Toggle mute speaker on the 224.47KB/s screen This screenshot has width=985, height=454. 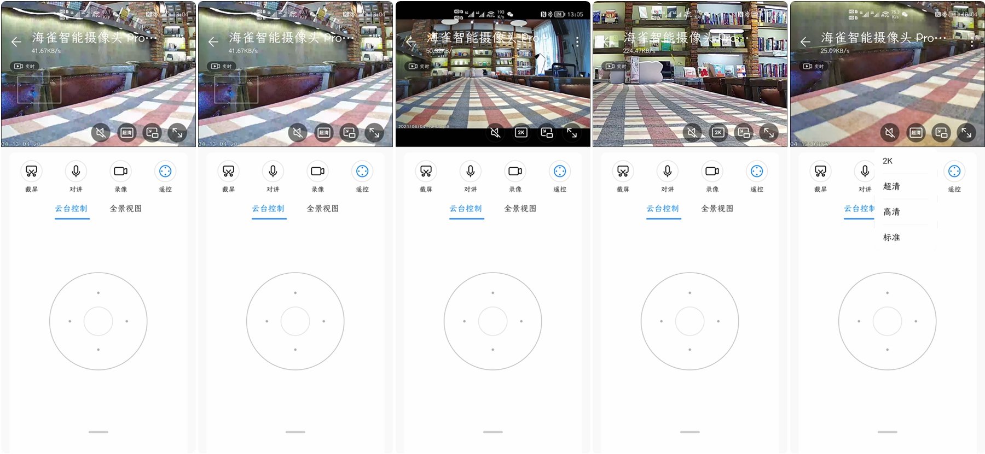click(692, 133)
